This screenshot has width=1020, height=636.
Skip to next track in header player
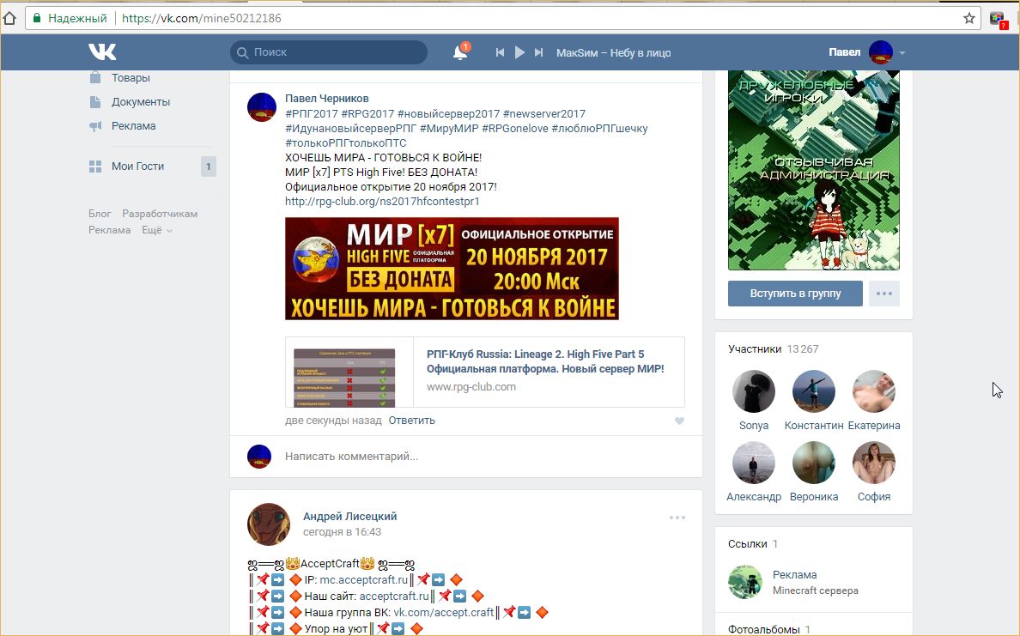pos(538,52)
